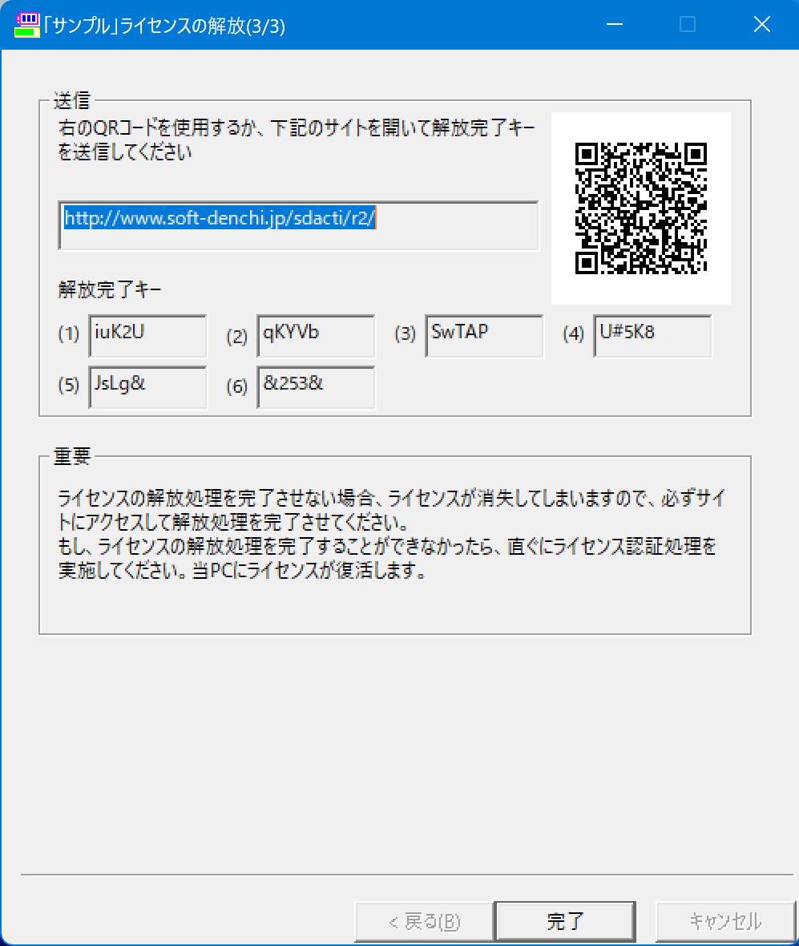
Task: Click key field (2) qKYVb
Action: coord(316,336)
